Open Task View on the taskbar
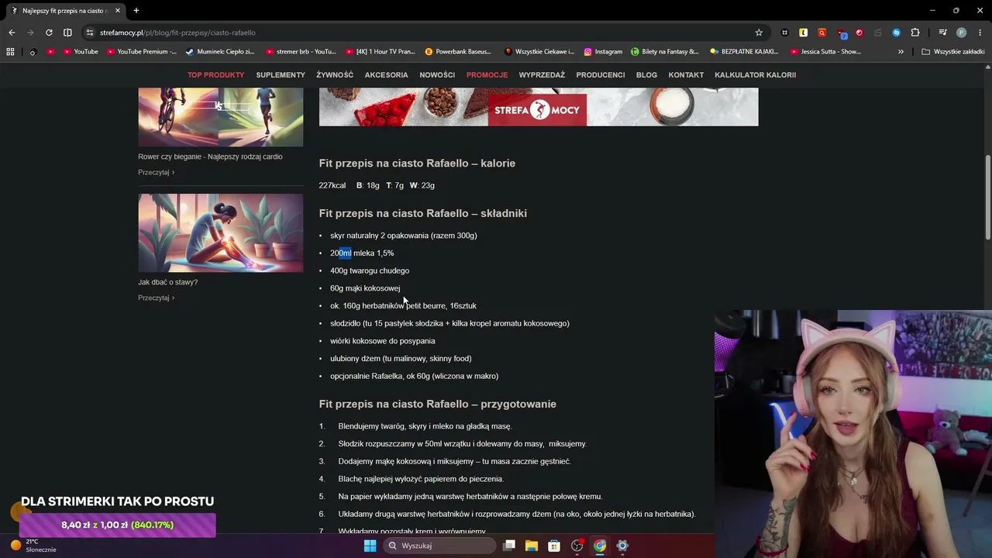The image size is (992, 558). pyautogui.click(x=509, y=546)
